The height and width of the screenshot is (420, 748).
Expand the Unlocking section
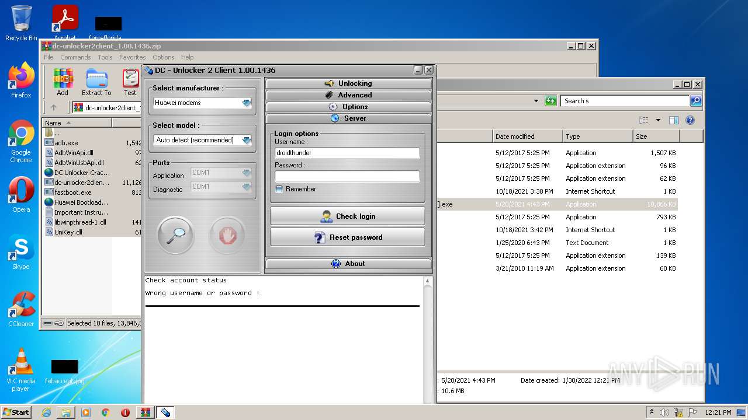coord(348,83)
